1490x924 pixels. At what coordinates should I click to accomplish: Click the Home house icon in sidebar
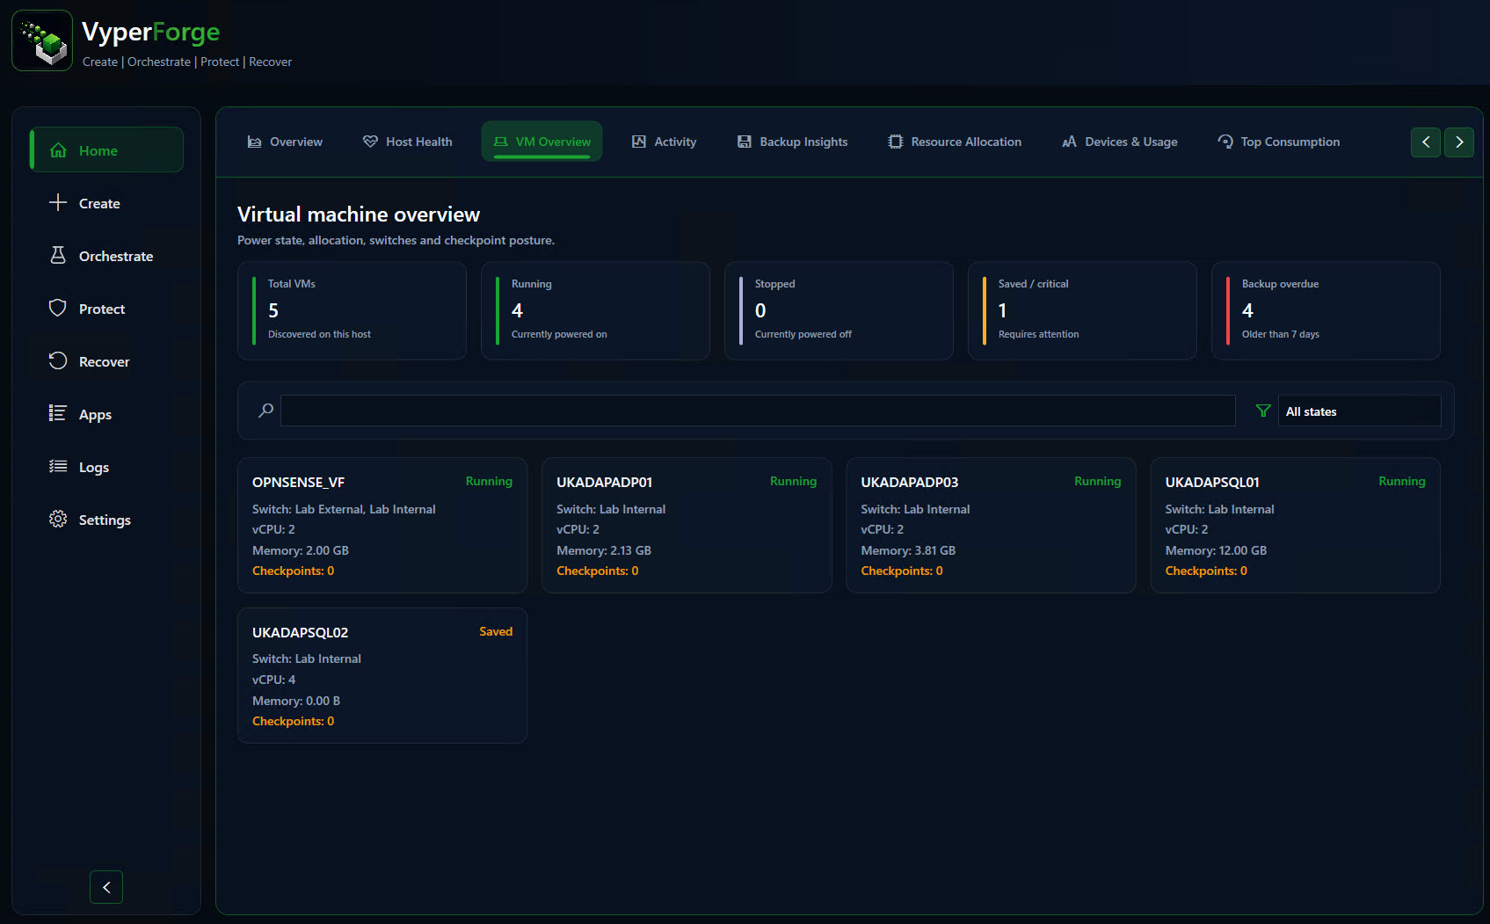pyautogui.click(x=58, y=150)
